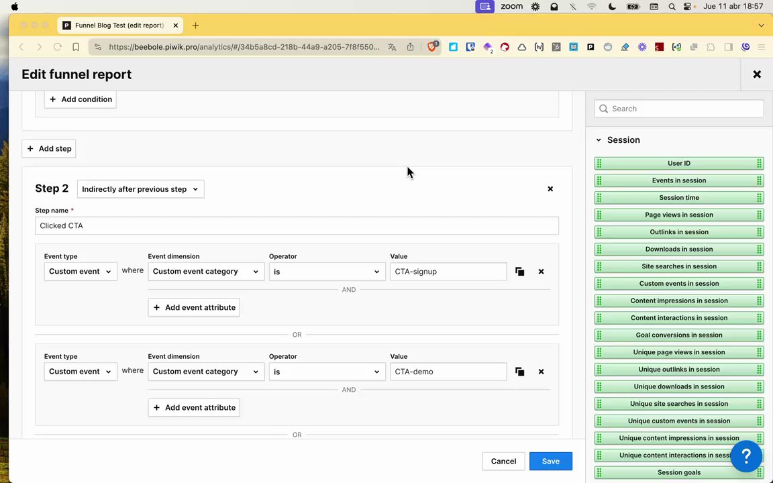The height and width of the screenshot is (483, 773).
Task: Close the Edit funnel report panel
Action: click(757, 74)
